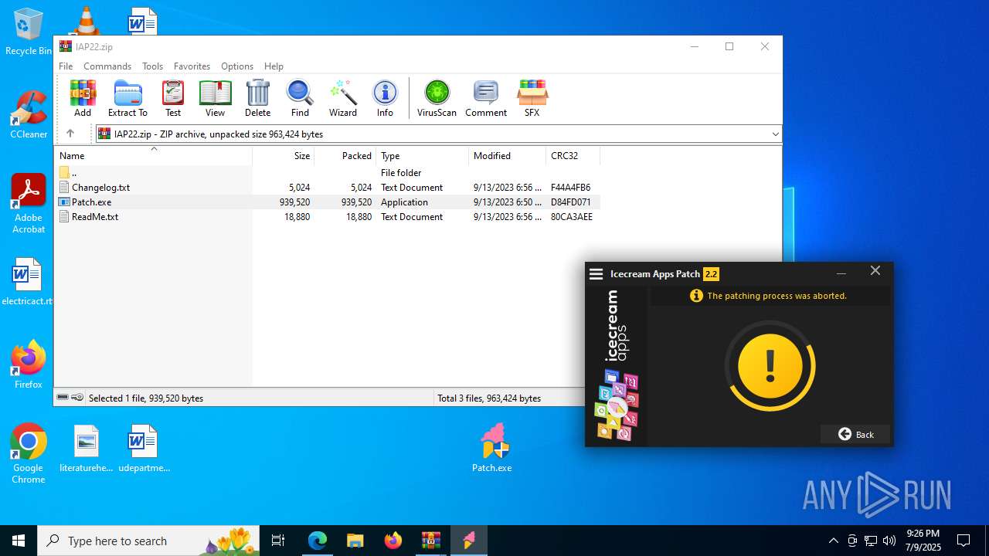The height and width of the screenshot is (556, 989).
Task: Open Microsoft Edge from taskbar
Action: tap(318, 541)
